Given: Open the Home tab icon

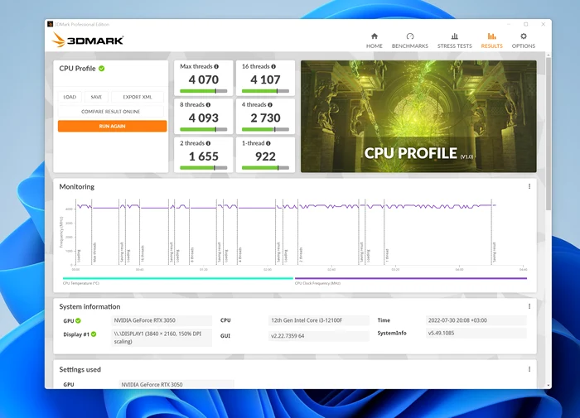Looking at the screenshot, I should click(x=375, y=36).
